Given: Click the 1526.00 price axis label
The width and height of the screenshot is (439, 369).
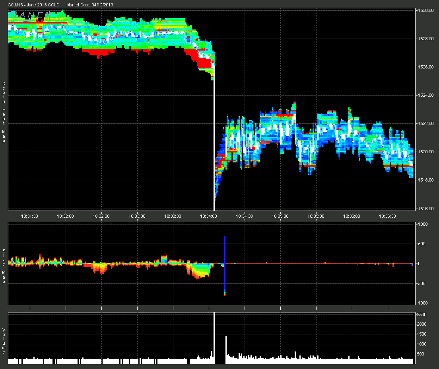Looking at the screenshot, I should pyautogui.click(x=425, y=67).
